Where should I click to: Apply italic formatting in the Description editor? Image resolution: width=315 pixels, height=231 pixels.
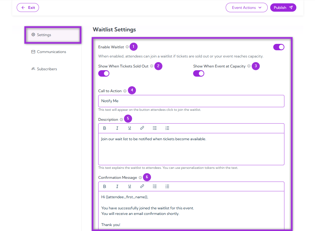pyautogui.click(x=117, y=128)
